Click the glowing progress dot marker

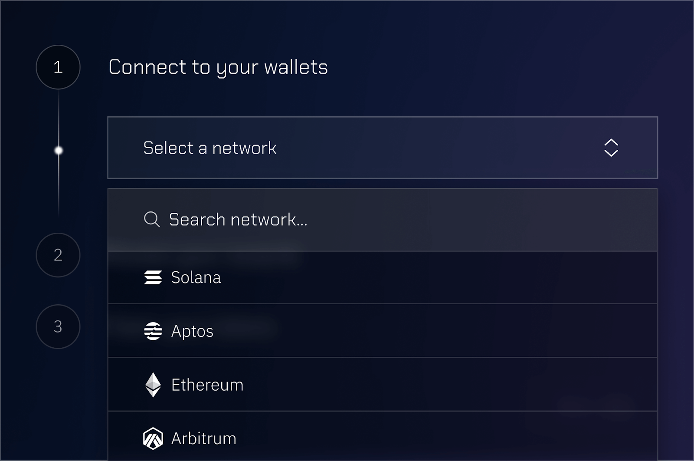pyautogui.click(x=59, y=151)
